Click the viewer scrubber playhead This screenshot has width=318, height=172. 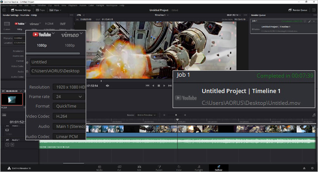[101, 81]
